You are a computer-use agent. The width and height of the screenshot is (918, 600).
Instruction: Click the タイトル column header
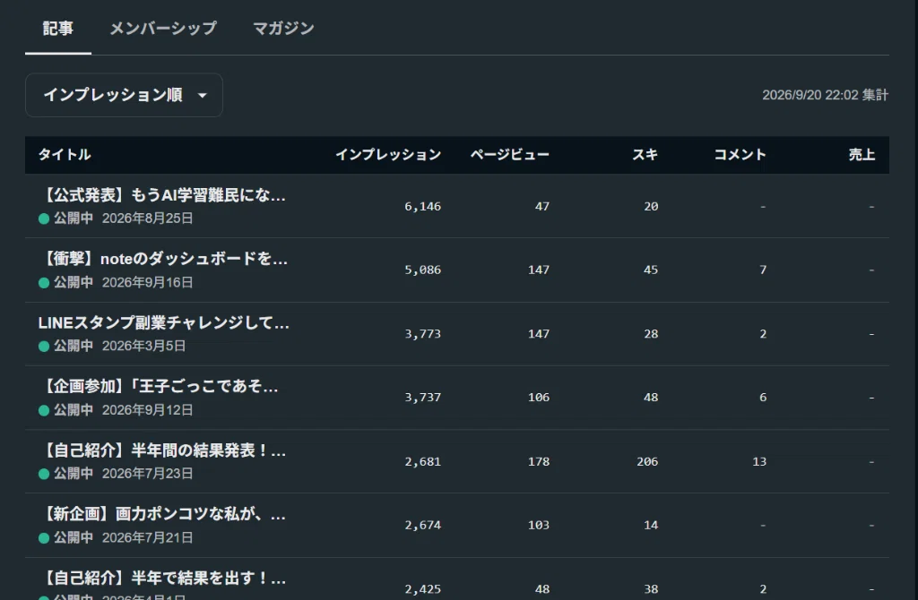[65, 154]
